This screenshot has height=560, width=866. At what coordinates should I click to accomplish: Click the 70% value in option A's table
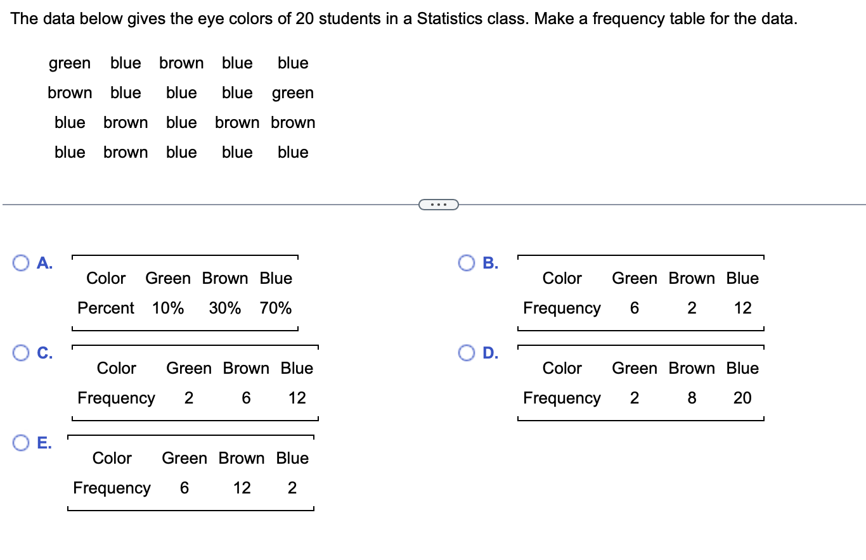tap(275, 309)
